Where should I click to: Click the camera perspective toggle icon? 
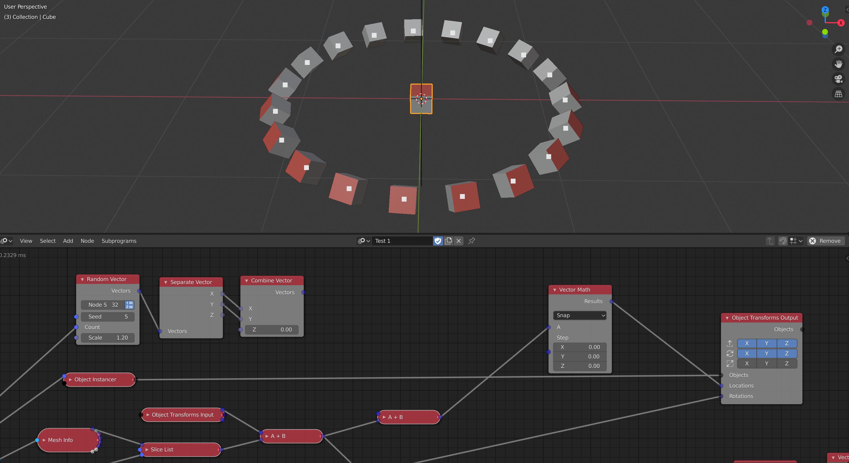[838, 79]
